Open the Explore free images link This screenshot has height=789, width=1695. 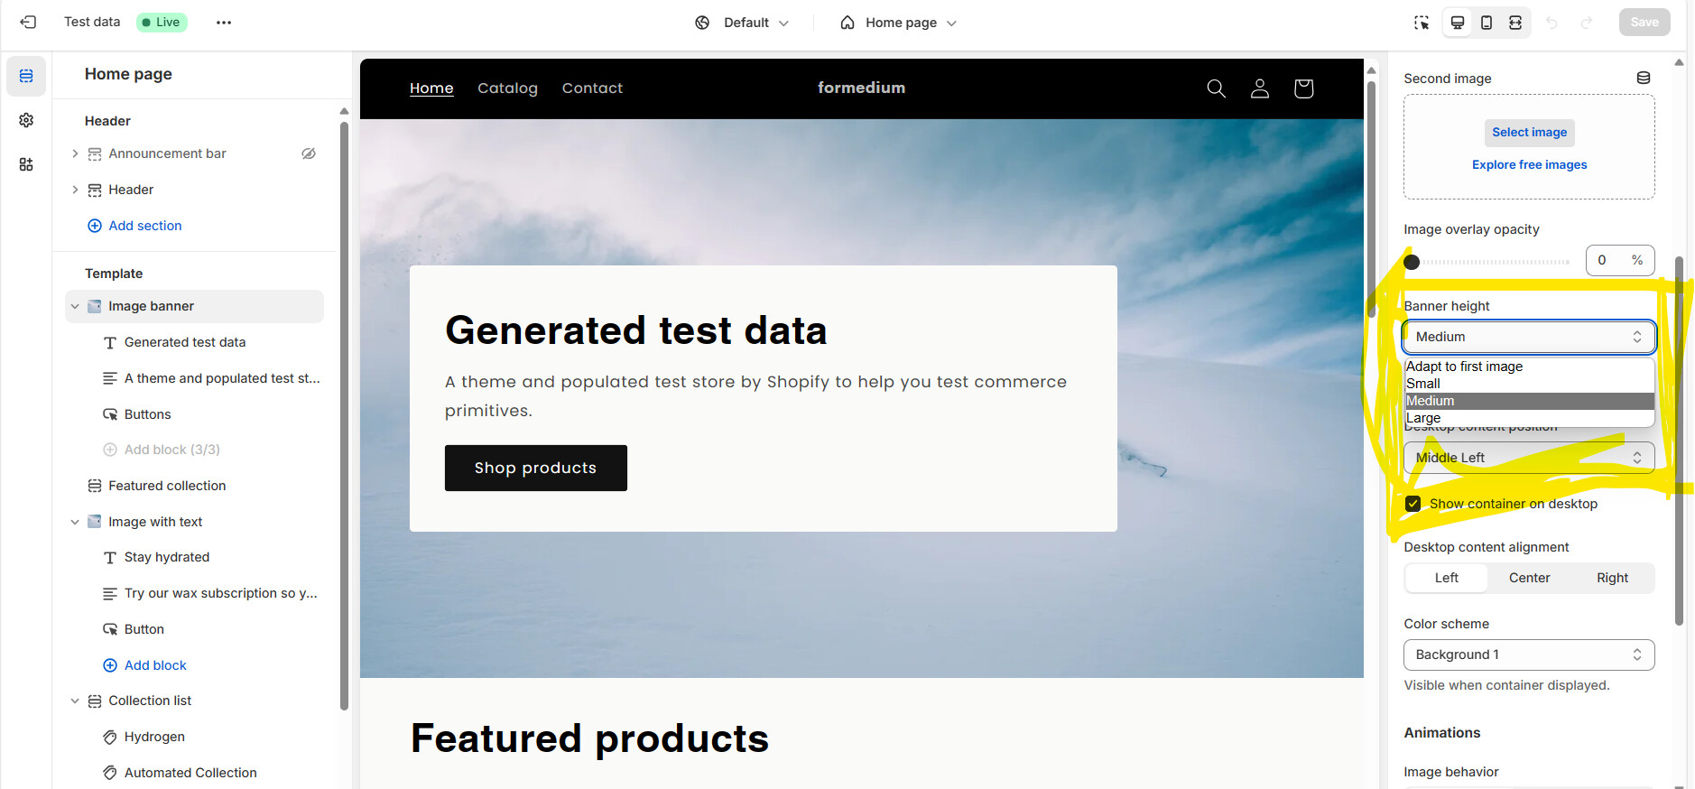[1529, 164]
